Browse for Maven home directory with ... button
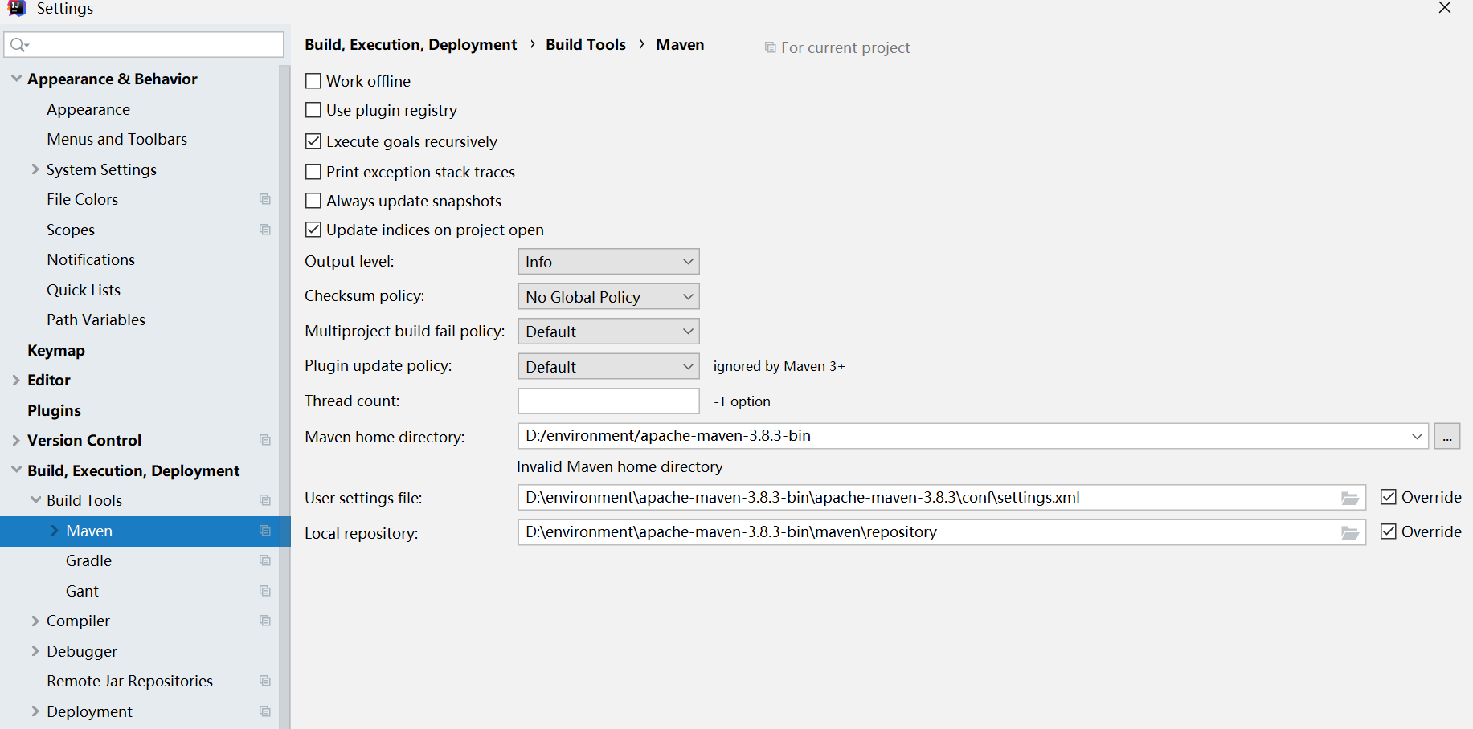 tap(1447, 436)
